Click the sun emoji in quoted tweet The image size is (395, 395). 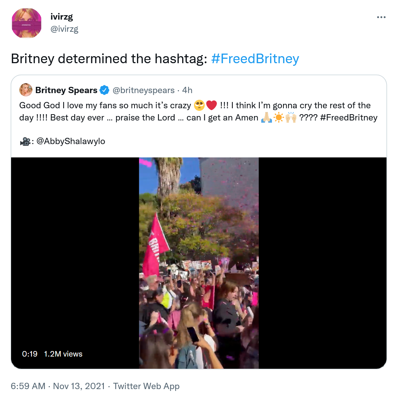coord(279,118)
